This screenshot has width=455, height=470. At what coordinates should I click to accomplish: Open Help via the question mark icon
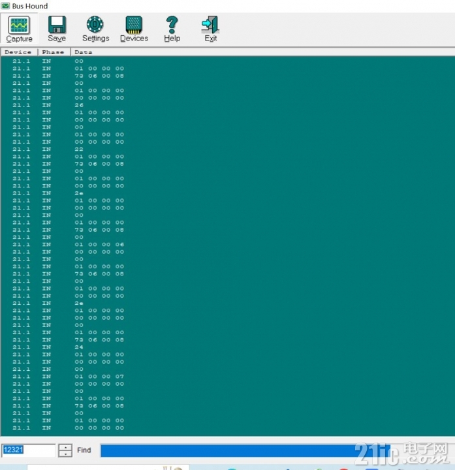(172, 25)
